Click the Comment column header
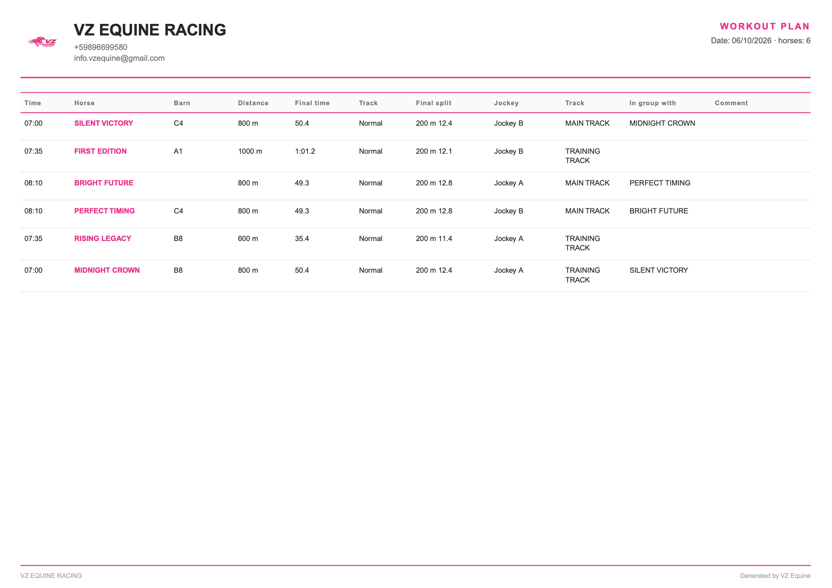Image resolution: width=832 pixels, height=588 pixels. click(x=731, y=103)
